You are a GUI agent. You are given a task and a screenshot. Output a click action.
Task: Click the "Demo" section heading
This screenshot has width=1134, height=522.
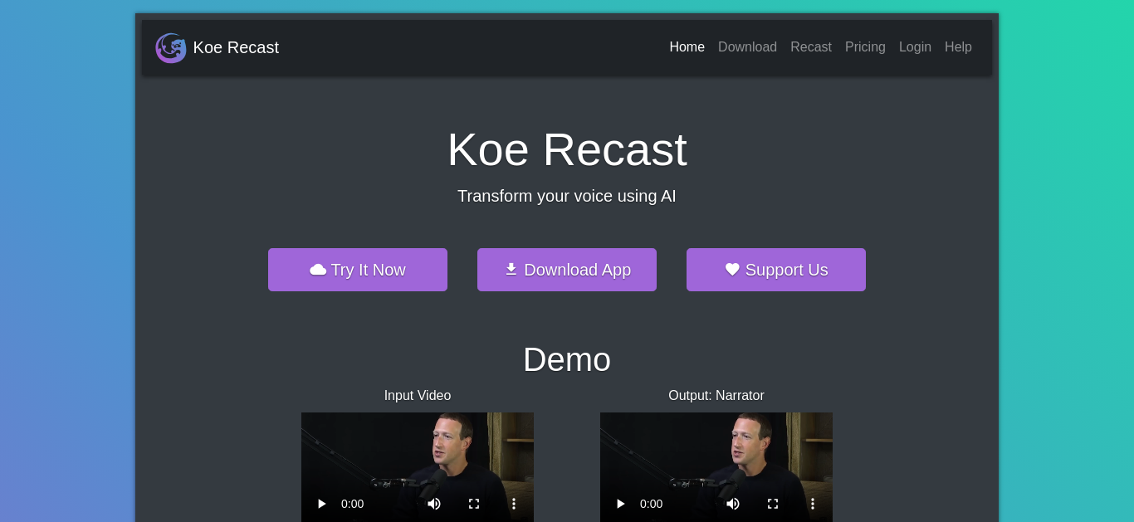(x=567, y=359)
